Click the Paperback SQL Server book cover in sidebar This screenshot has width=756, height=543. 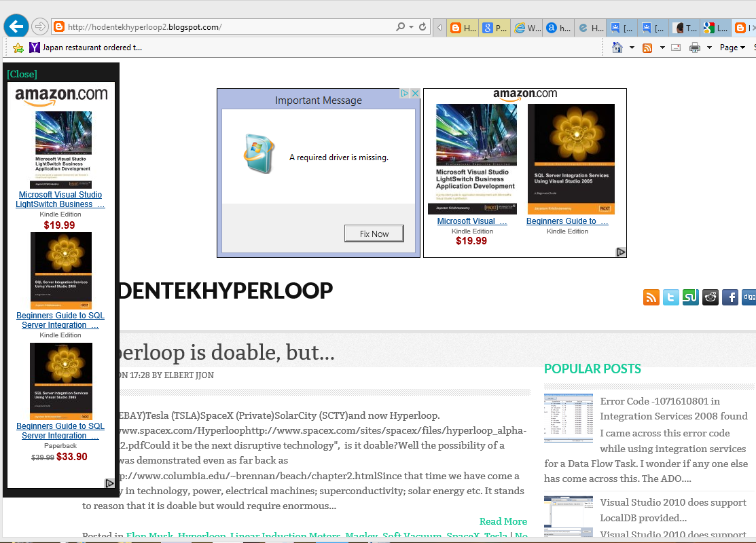[x=61, y=381]
